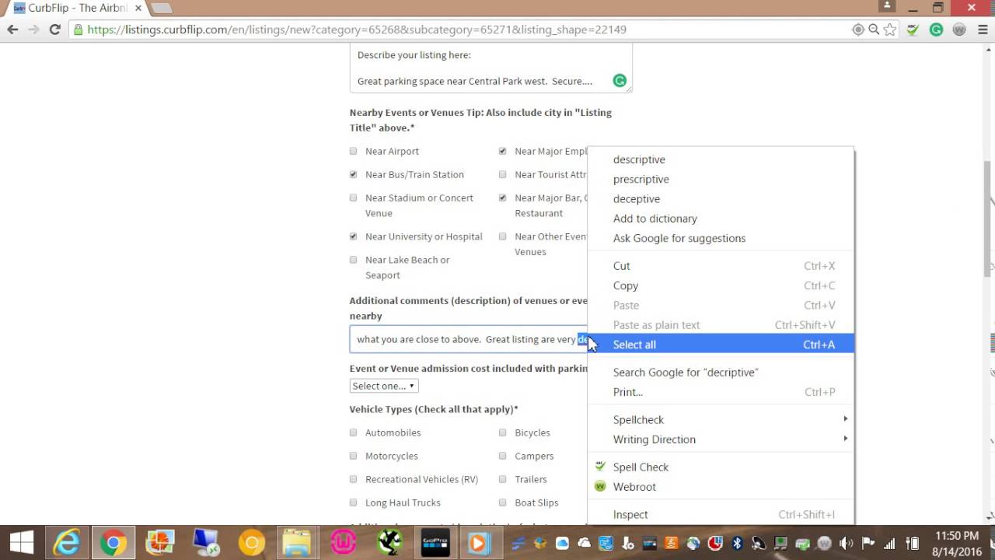Click the additional comments text field
Screen dimensions: 995x560
tap(469, 339)
